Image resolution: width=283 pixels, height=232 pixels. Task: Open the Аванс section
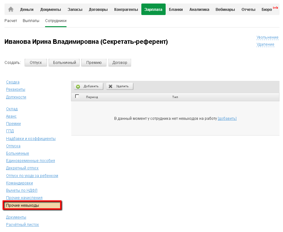tap(11, 116)
